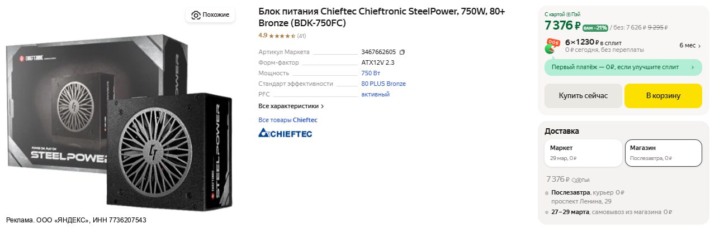Open the 6 мес split term selector
This screenshot has height=228, width=710.
[x=690, y=45]
